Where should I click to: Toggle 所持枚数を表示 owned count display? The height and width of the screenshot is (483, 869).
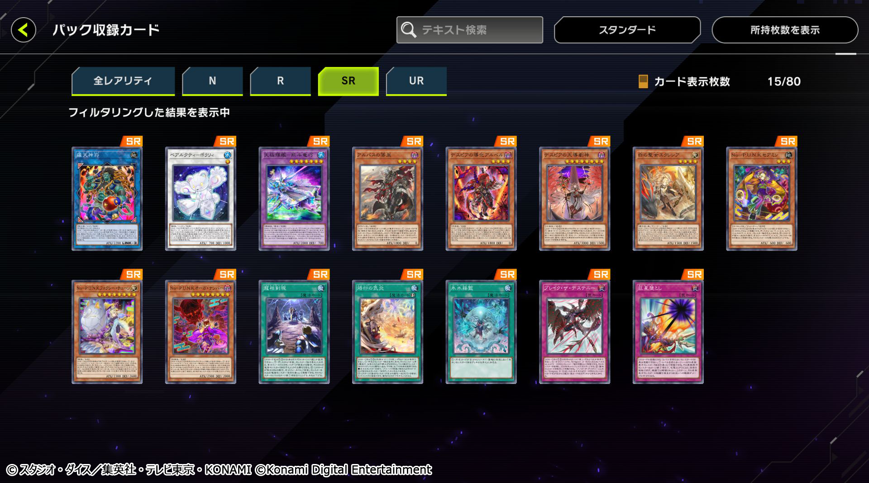785,30
